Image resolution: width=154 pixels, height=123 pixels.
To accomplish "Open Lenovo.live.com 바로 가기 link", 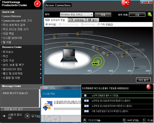I will (x=17, y=21).
